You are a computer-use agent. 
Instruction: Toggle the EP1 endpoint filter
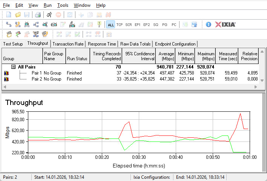pyautogui.click(x=138, y=24)
